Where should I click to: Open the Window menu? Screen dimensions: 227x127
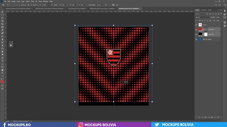[x=45, y=1]
